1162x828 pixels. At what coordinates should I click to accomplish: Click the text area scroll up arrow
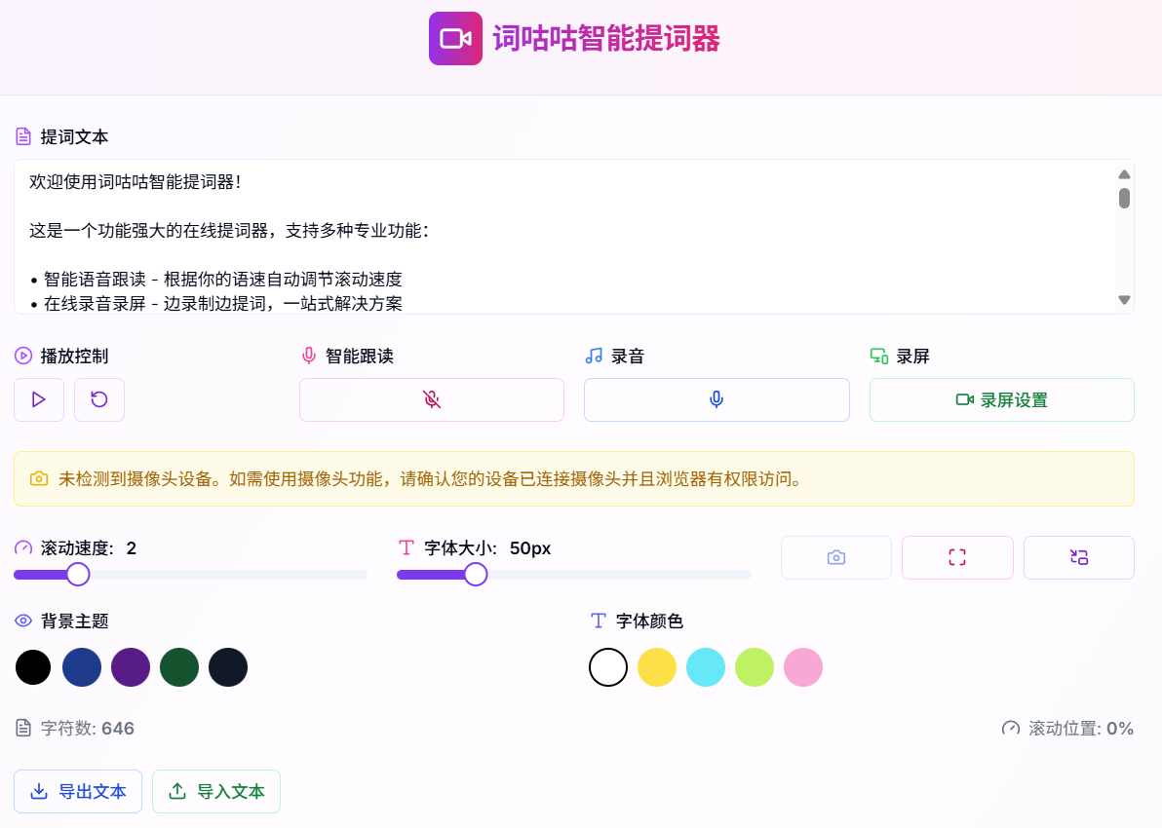coord(1124,174)
